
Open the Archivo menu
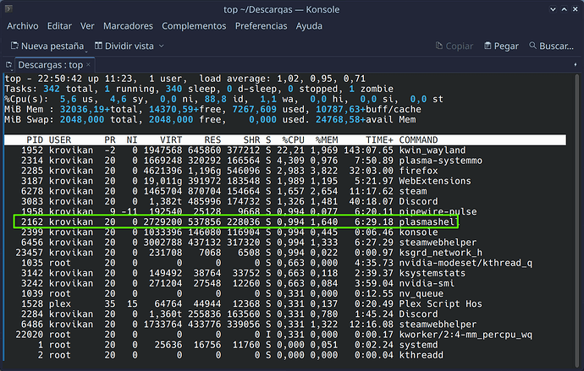tap(22, 26)
